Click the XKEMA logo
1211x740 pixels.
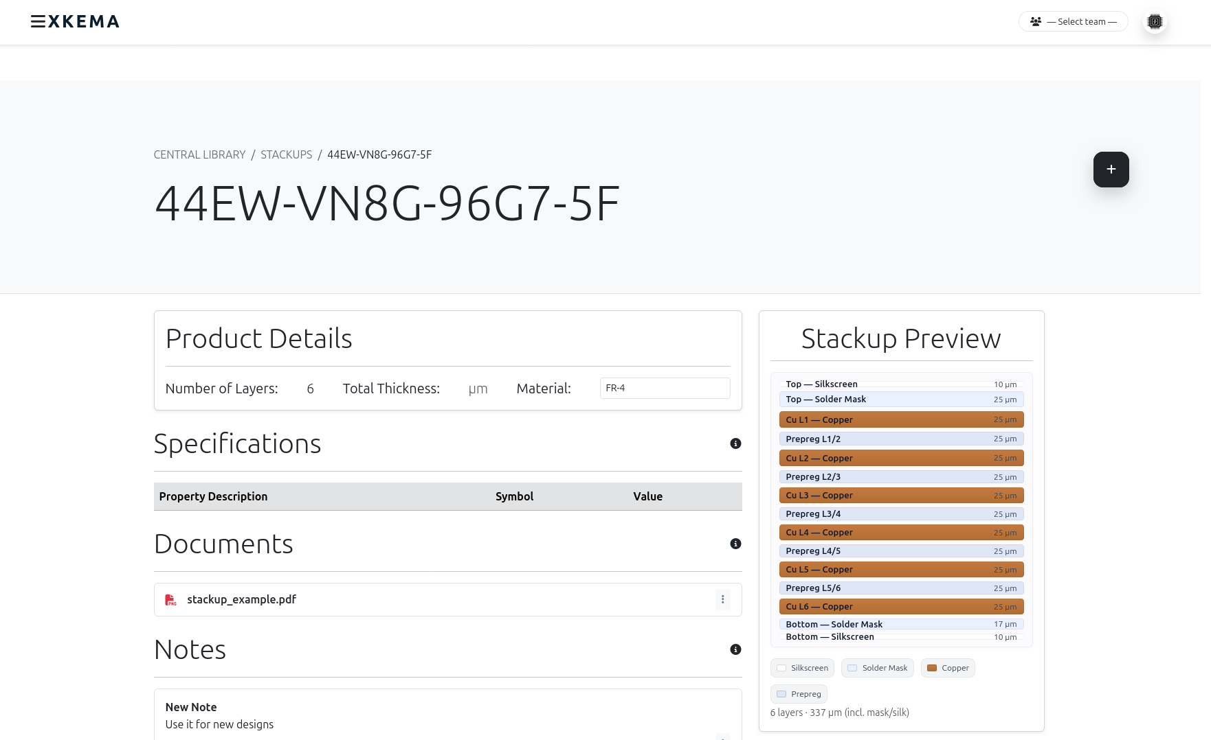(84, 21)
